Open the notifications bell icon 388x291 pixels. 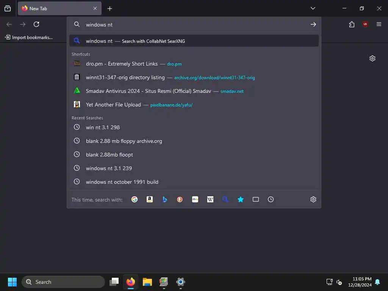tap(378, 282)
